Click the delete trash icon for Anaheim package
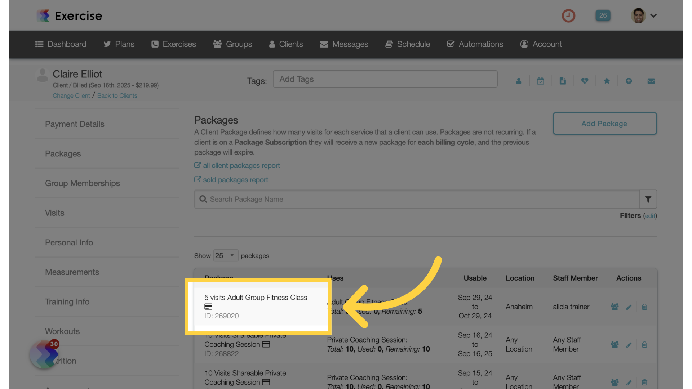 (x=644, y=307)
